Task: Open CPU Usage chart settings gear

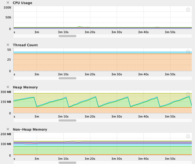Action: (188, 10)
